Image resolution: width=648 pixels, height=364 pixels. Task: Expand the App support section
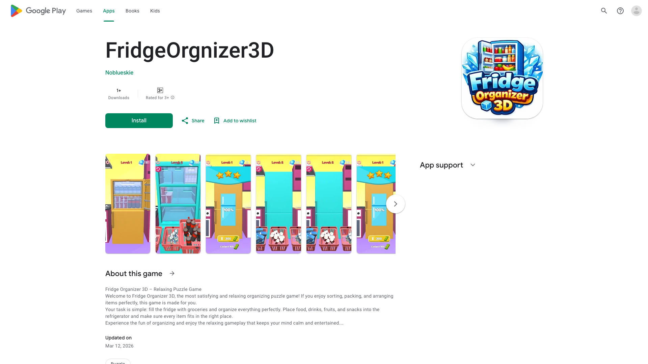tap(473, 165)
